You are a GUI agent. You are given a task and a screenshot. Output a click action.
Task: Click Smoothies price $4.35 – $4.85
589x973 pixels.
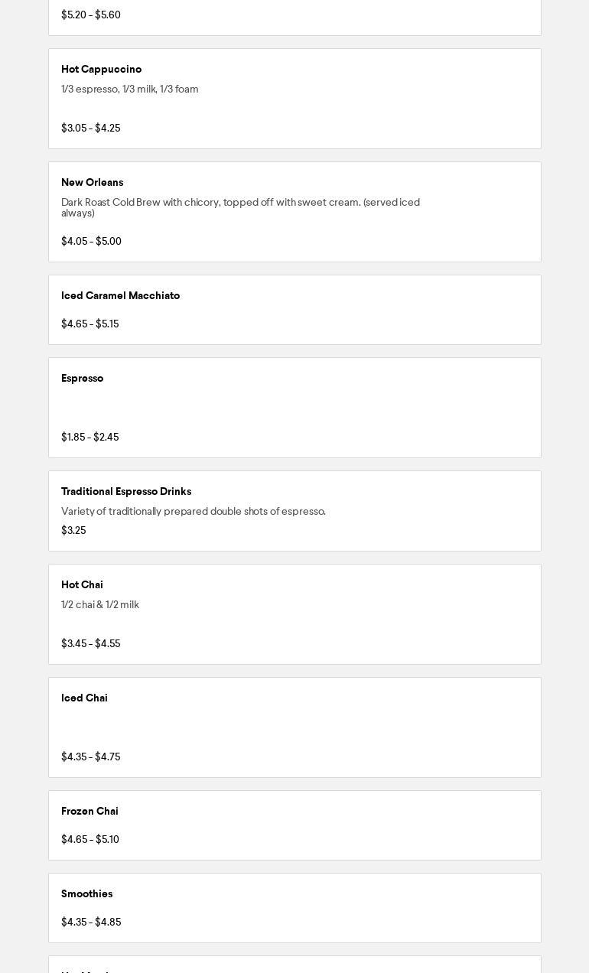click(91, 922)
